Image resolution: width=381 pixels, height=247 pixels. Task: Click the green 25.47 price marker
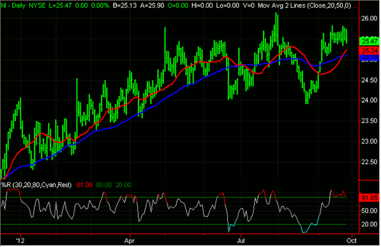coord(370,41)
